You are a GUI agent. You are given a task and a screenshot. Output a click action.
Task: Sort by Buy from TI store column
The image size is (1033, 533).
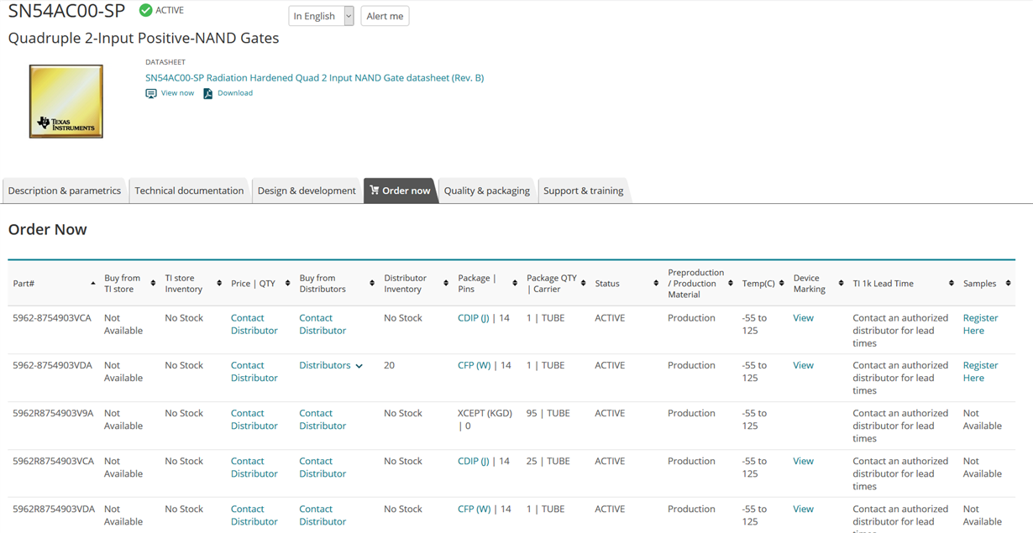[x=153, y=284]
